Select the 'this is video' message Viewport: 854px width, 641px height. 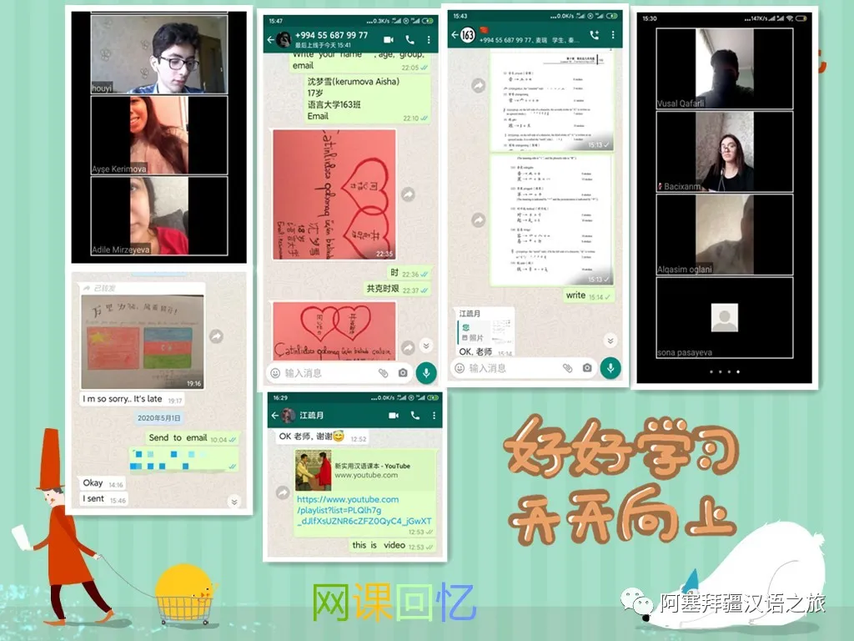[391, 545]
